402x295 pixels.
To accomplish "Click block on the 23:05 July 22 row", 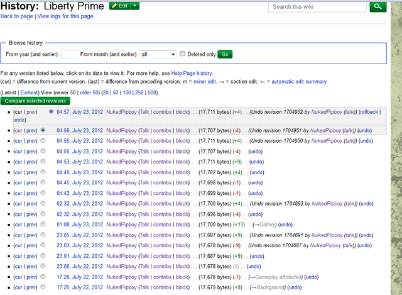I will pos(182,235).
